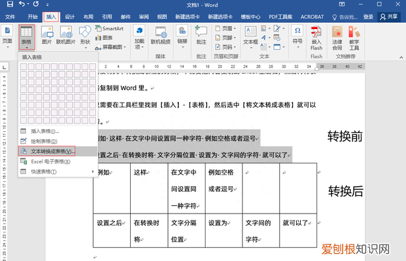Click 嵌入 Flash button
Image resolution: width=406 pixels, height=261 pixels.
tap(317, 38)
